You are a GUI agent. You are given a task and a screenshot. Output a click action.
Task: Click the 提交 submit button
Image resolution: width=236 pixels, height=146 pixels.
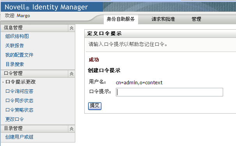tap(95, 106)
